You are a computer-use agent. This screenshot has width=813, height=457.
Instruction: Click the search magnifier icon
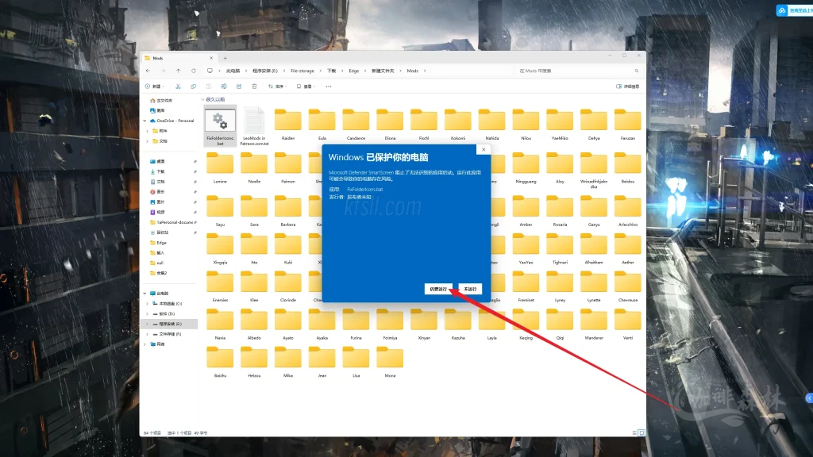[x=637, y=71]
